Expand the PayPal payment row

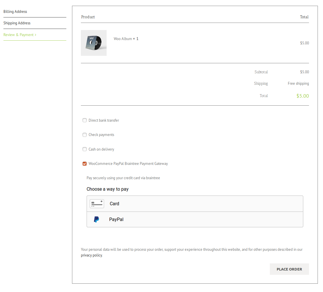pos(195,219)
